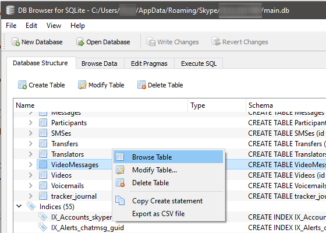This screenshot has height=233, width=326.
Task: Choose Modify Table... from context menu
Action: click(x=168, y=170)
